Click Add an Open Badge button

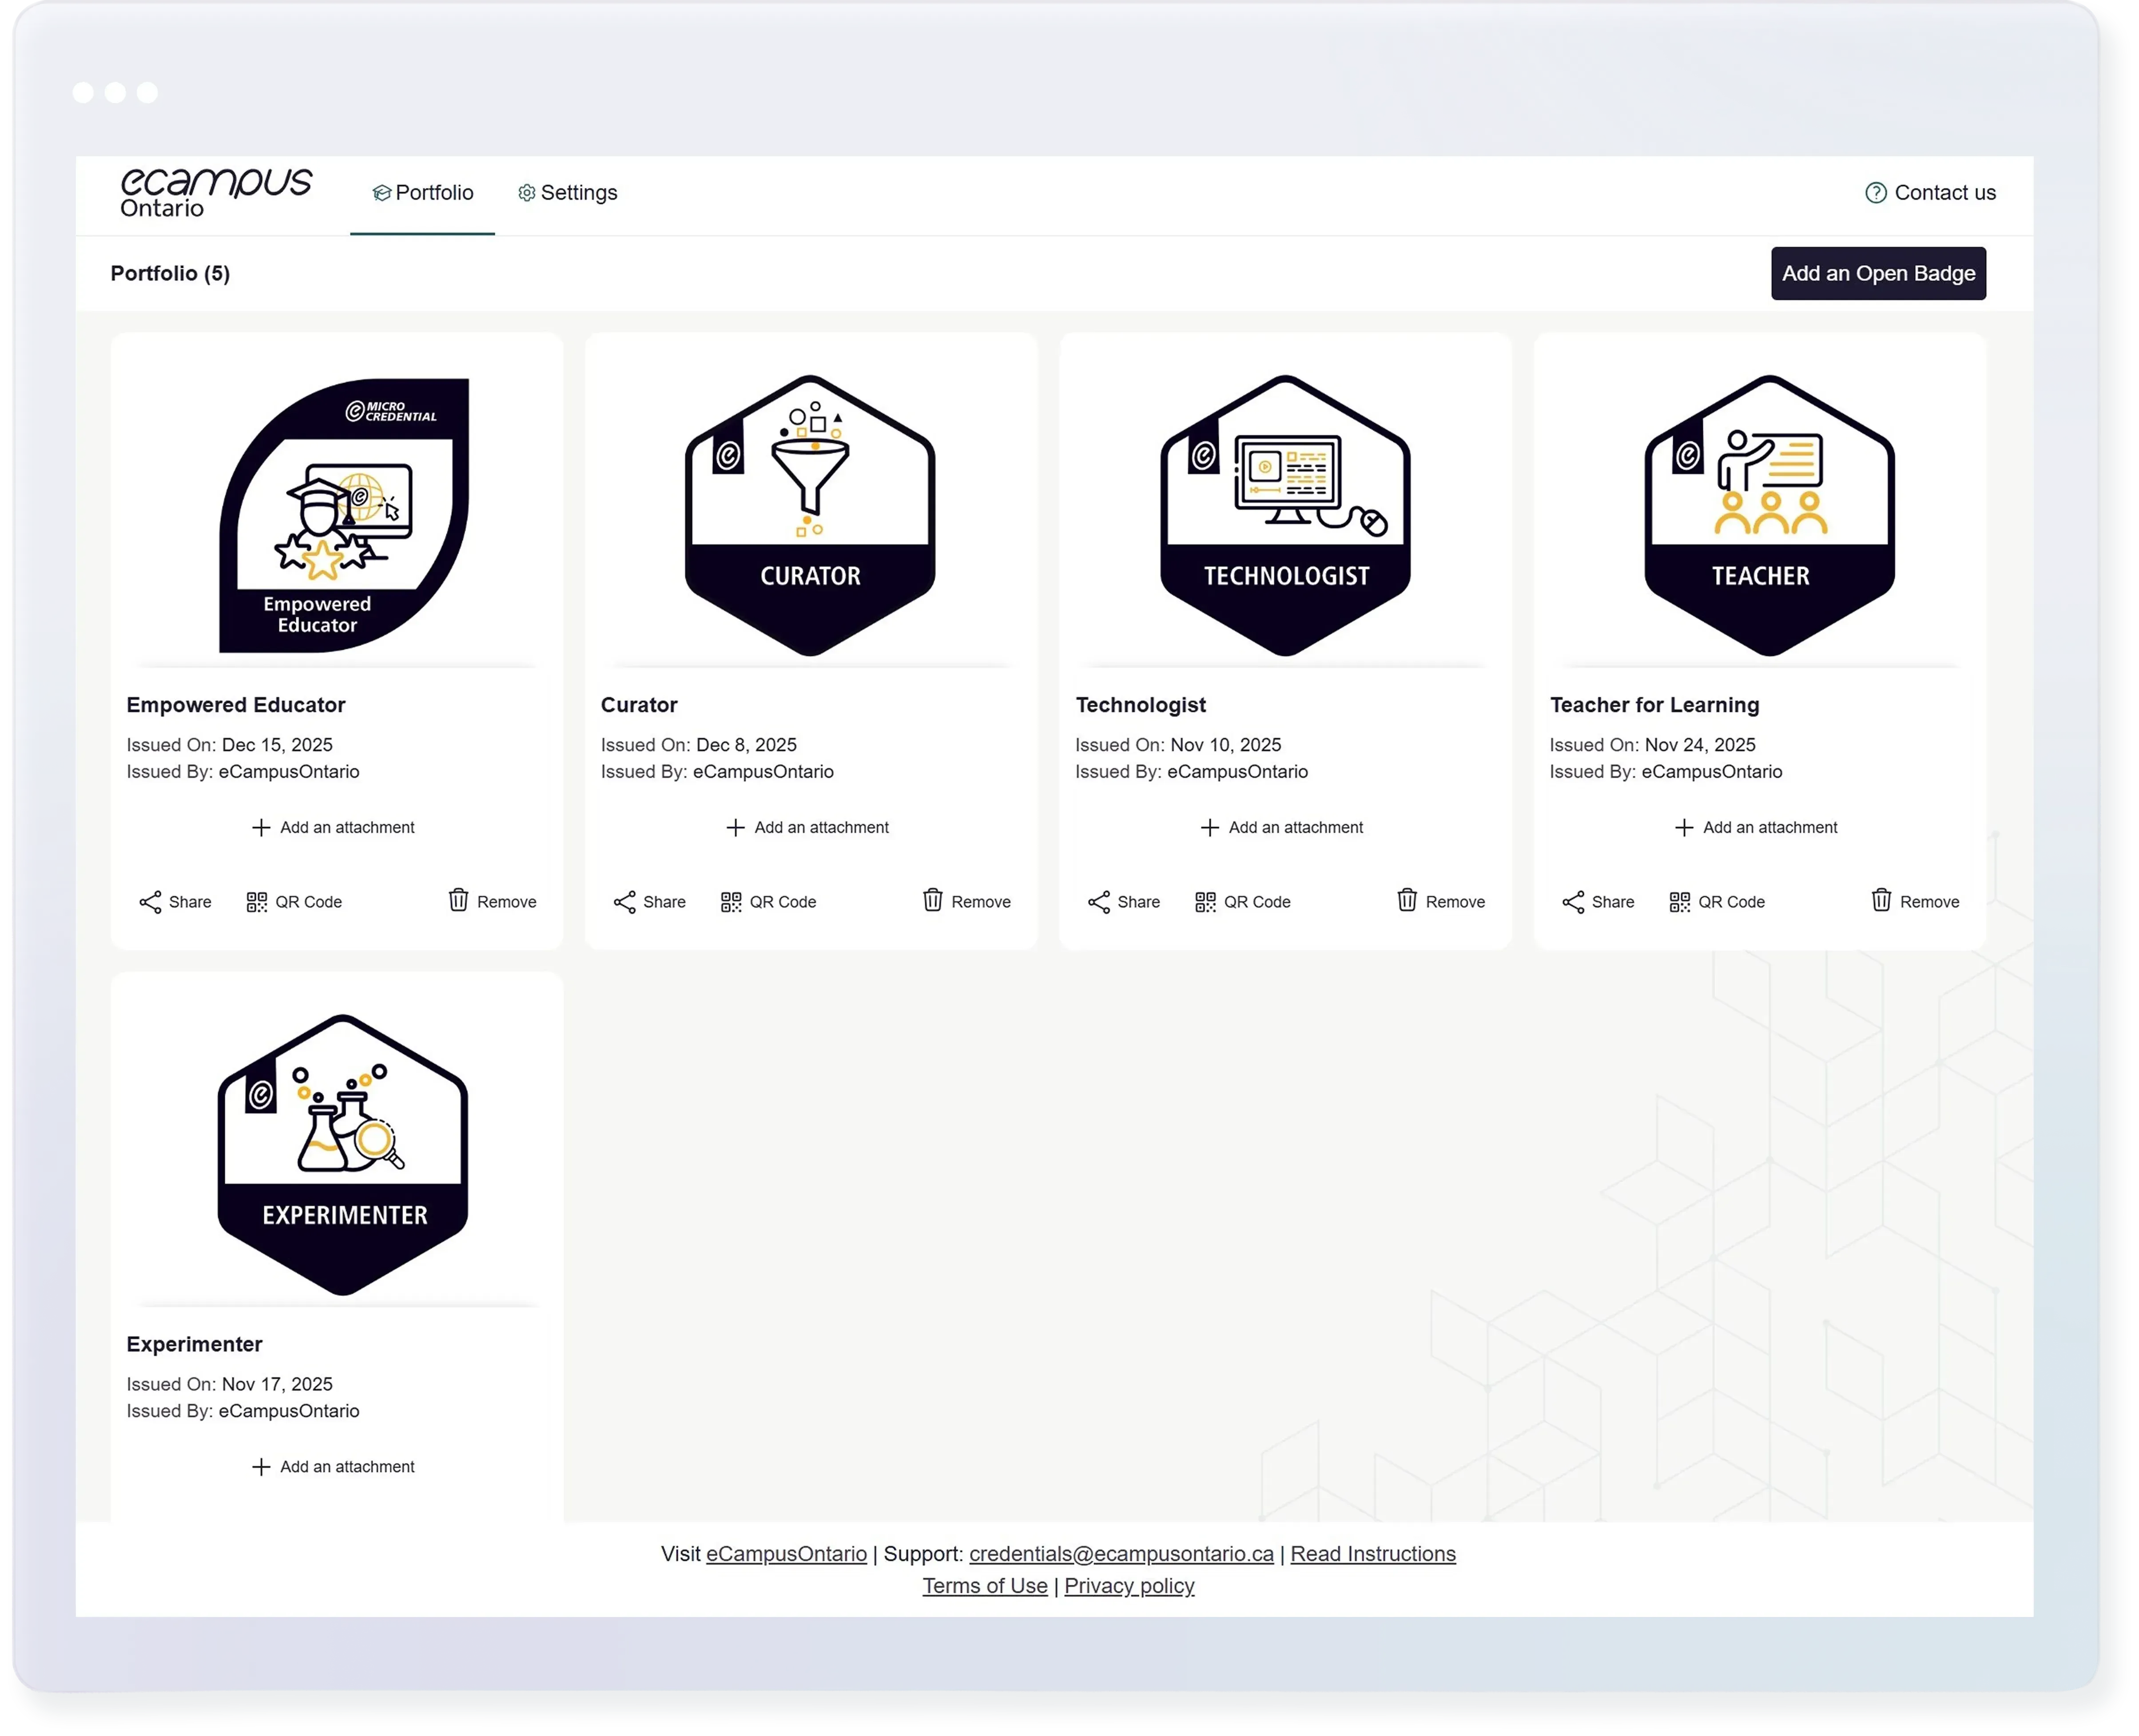coord(1878,273)
